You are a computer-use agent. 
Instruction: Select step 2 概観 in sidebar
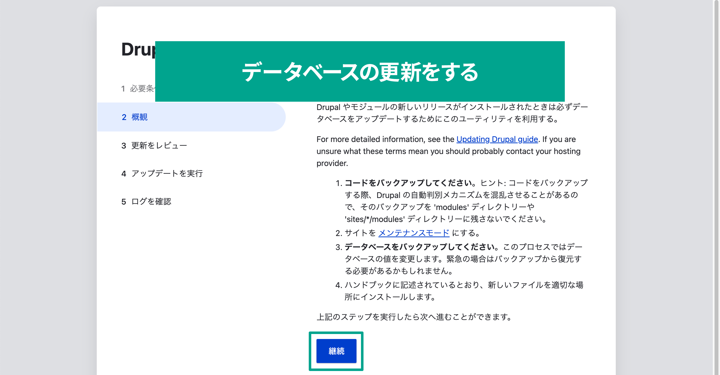[191, 117]
